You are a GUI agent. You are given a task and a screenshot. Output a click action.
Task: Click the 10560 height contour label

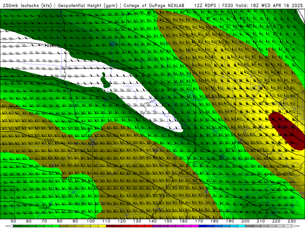48,140
